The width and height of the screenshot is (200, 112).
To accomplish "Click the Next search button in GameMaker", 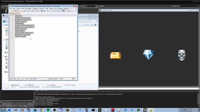I will click(25, 106).
